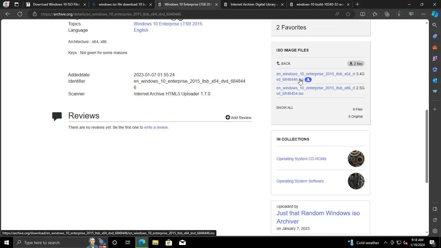The height and width of the screenshot is (248, 441).
Task: Click the 2 files download badge
Action: tap(356, 64)
